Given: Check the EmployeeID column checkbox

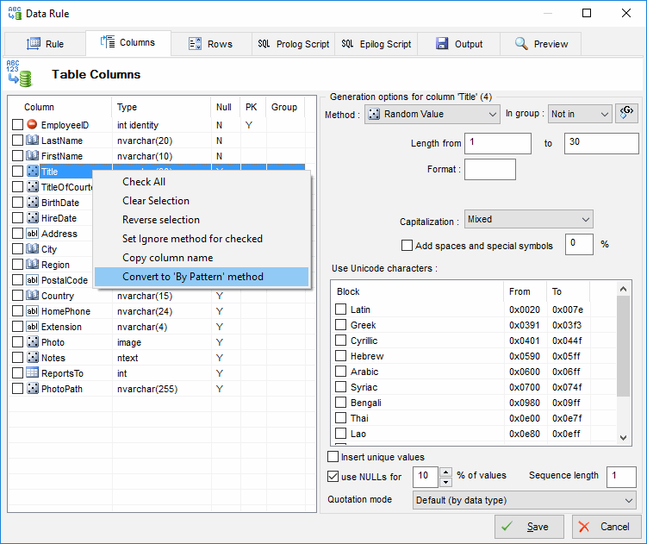Looking at the screenshot, I should (x=17, y=125).
